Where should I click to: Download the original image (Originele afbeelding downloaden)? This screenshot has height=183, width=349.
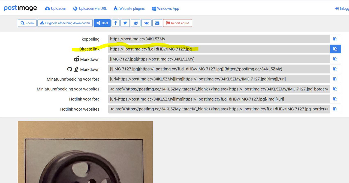click(x=65, y=23)
